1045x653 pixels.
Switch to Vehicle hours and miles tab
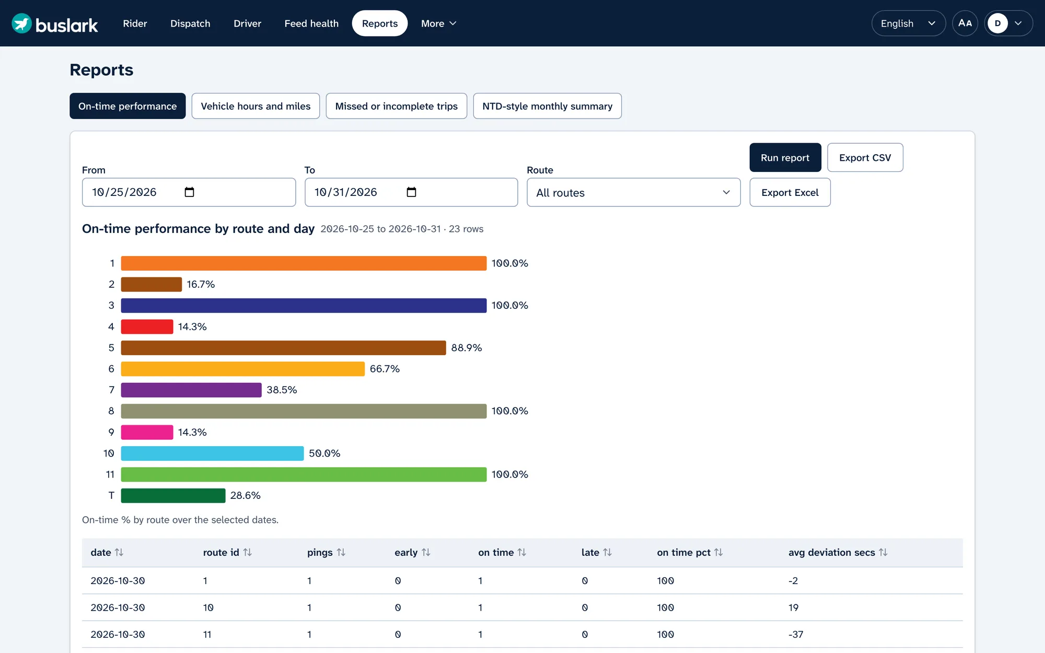tap(256, 106)
